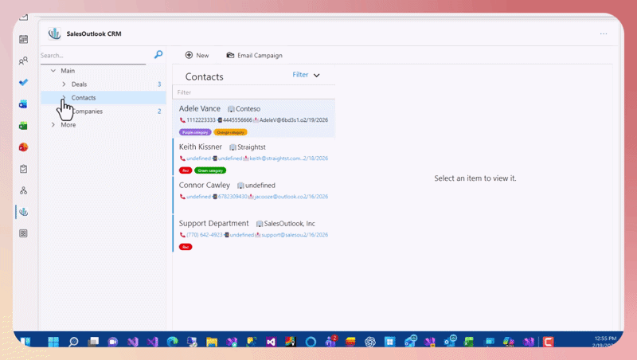The width and height of the screenshot is (637, 360).
Task: Open ChatGPT icon on the taskbar
Action: [x=370, y=342]
